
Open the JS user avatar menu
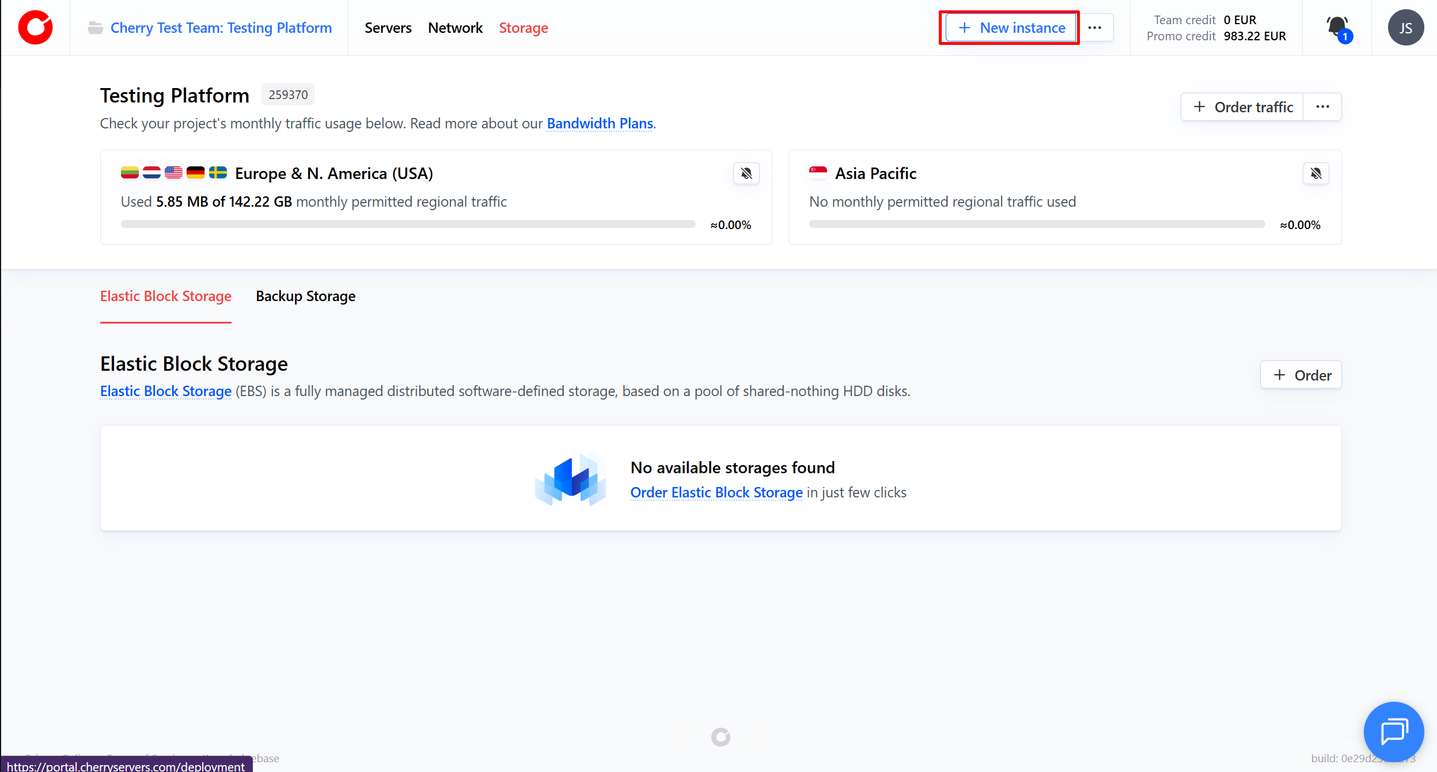[x=1405, y=28]
